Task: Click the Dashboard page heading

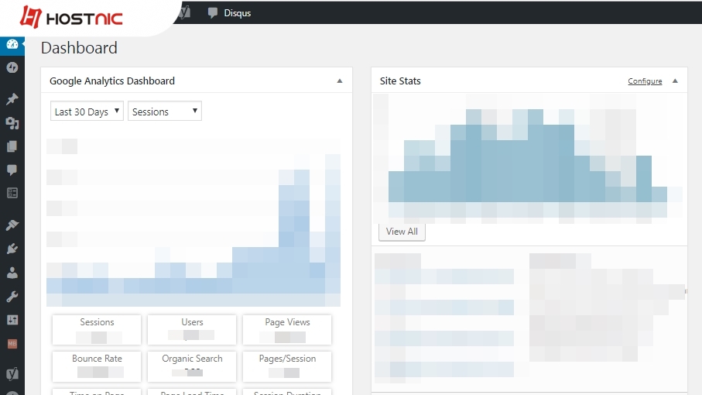Action: coord(79,48)
